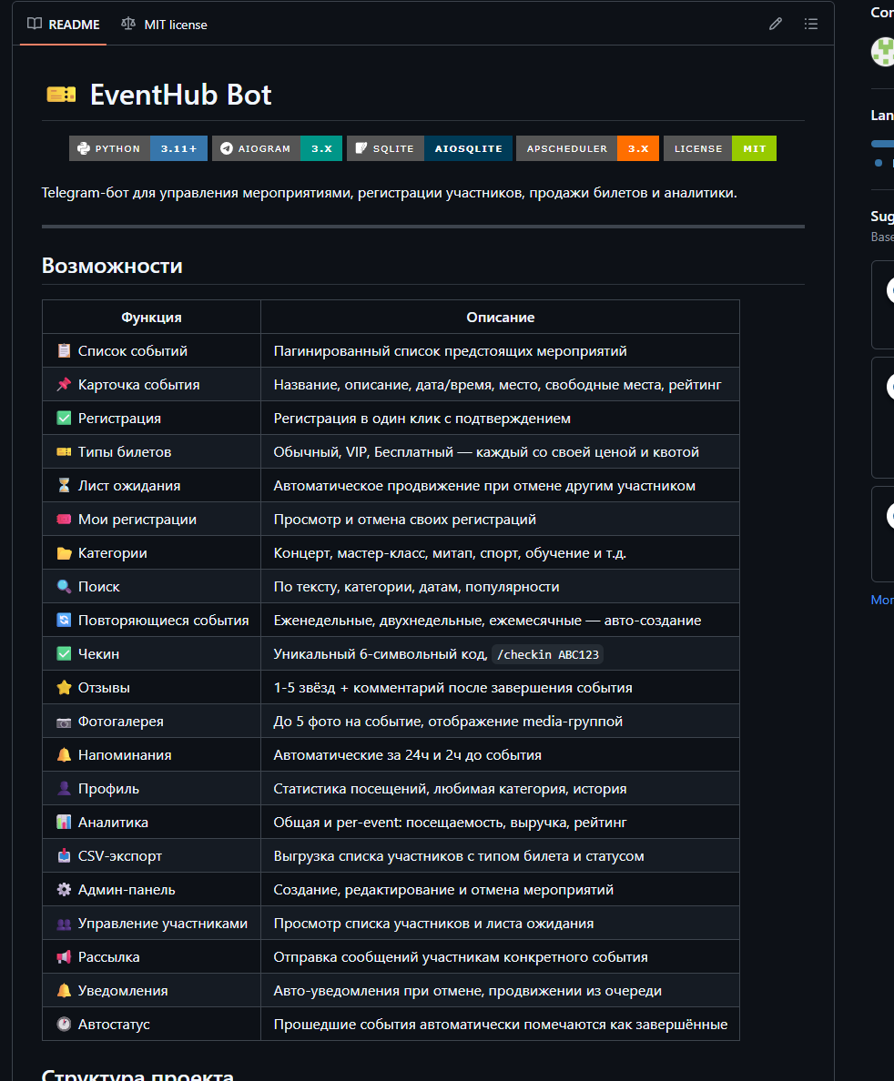Click the checkmark icon beside Чекин
This screenshot has width=894, height=1081.
(64, 653)
